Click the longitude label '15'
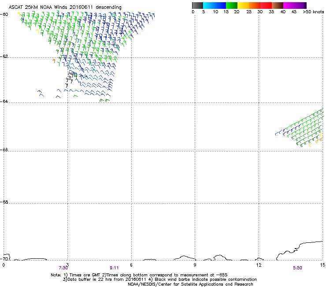Screen dimensions: 326x287 coord(322,265)
